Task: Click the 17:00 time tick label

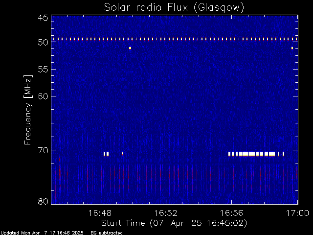Action: point(297,213)
